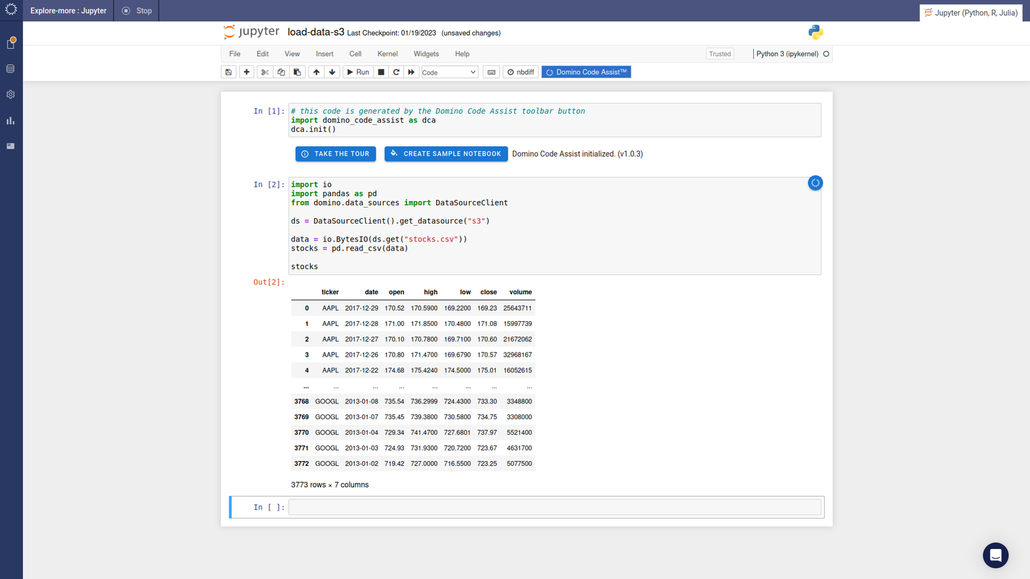This screenshot has height=579, width=1030.
Task: Interrupt the kernel
Action: (381, 72)
